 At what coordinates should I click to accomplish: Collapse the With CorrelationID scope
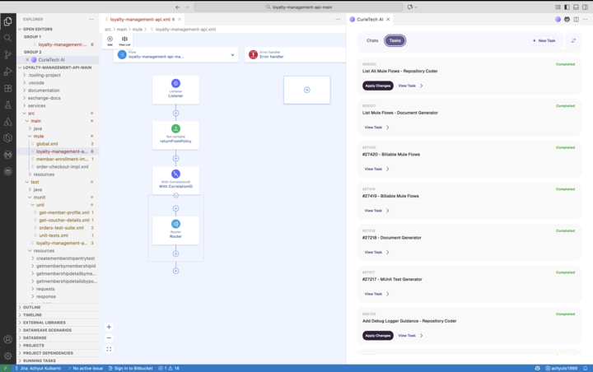176,195
